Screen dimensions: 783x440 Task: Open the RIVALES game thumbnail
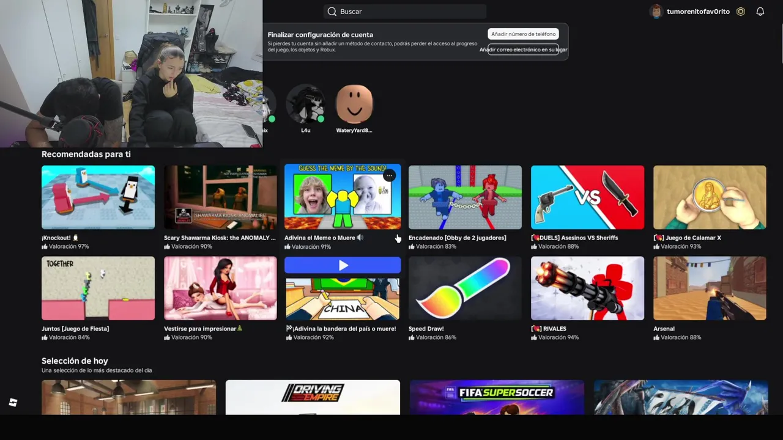[x=587, y=288]
